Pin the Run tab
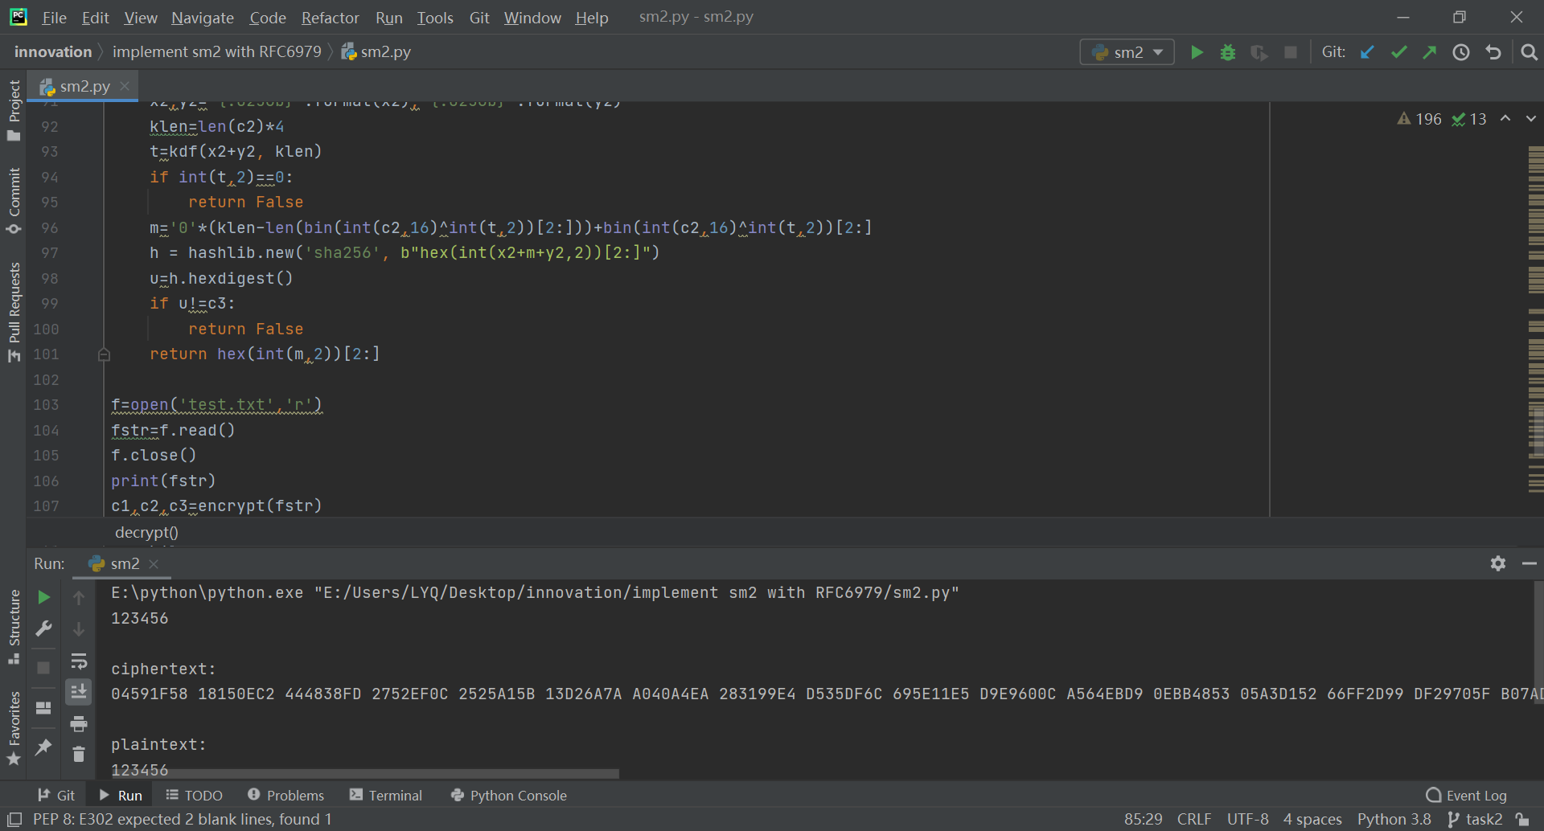This screenshot has width=1544, height=831. (43, 748)
